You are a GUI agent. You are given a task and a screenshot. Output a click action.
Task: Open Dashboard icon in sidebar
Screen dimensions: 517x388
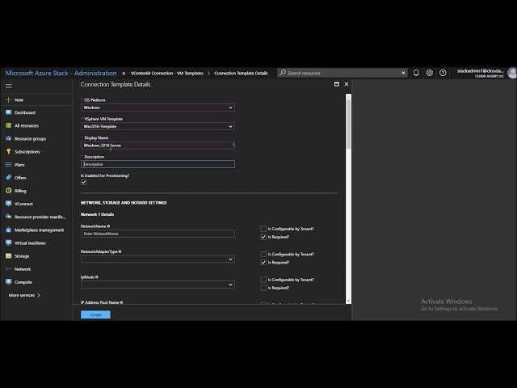tap(9, 112)
